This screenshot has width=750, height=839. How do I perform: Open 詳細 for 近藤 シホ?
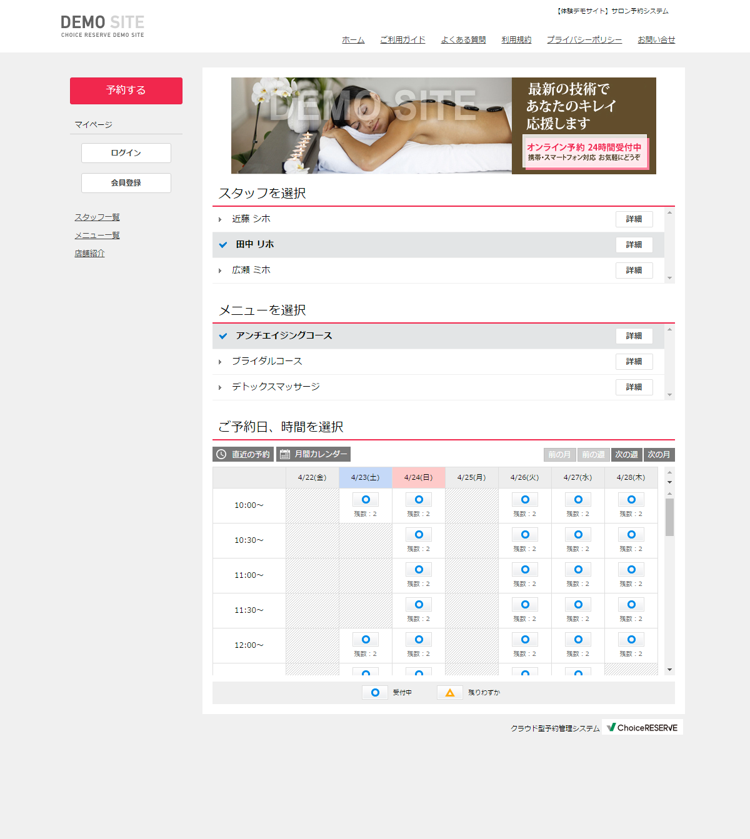[634, 219]
